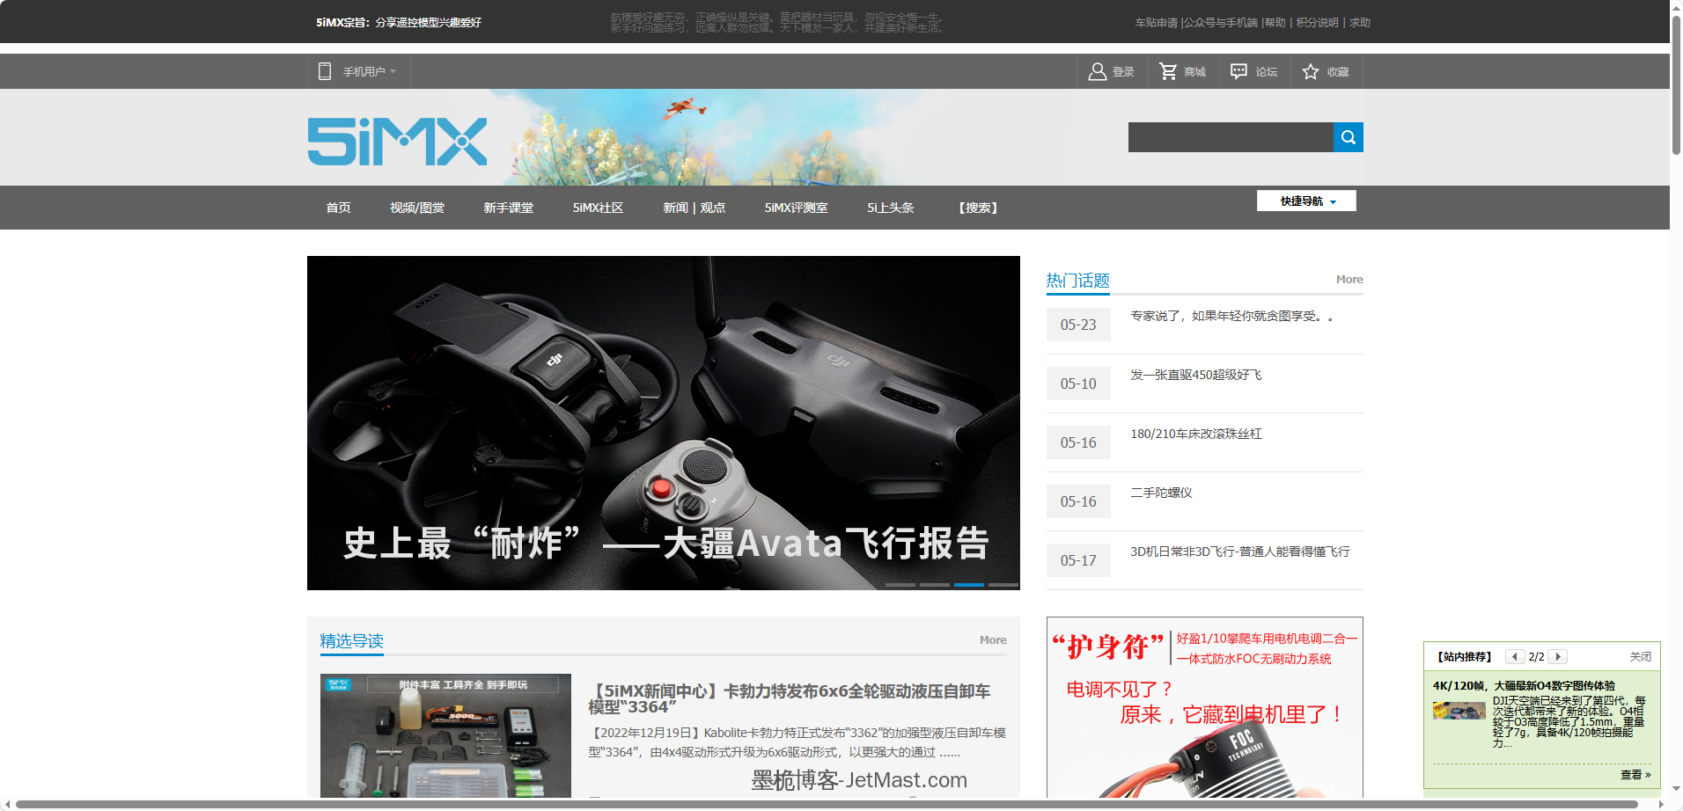Click the 求助 link in top bar

point(1360,23)
